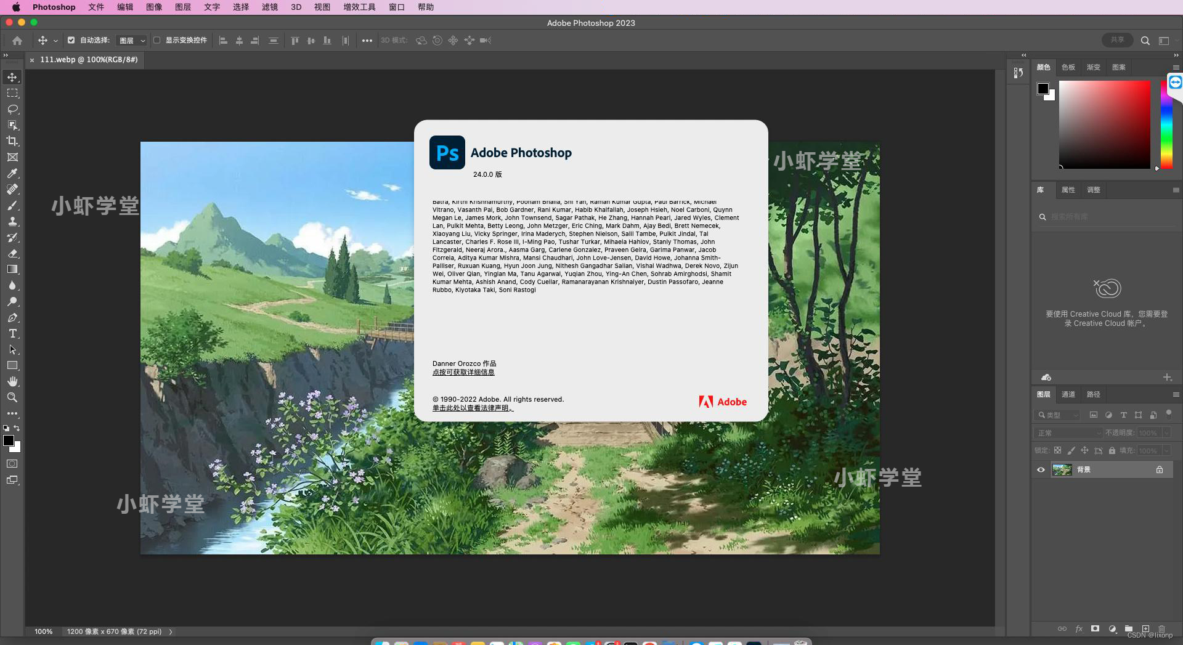
Task: Open the workspace switcher dropdown icon
Action: pos(1164,41)
